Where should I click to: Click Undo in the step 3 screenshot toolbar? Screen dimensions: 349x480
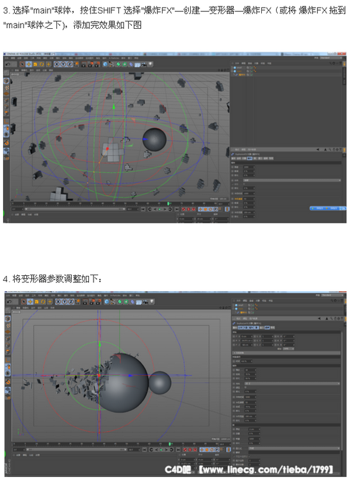7,64
